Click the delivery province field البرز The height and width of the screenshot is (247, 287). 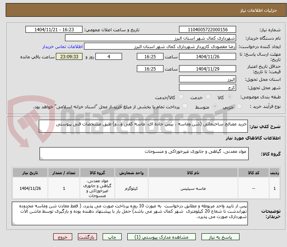pos(208,79)
